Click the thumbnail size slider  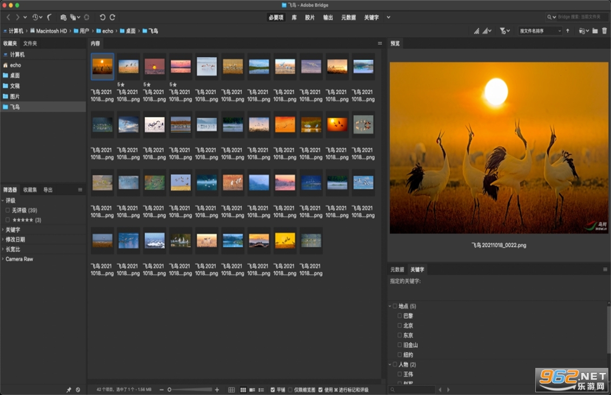[190, 390]
